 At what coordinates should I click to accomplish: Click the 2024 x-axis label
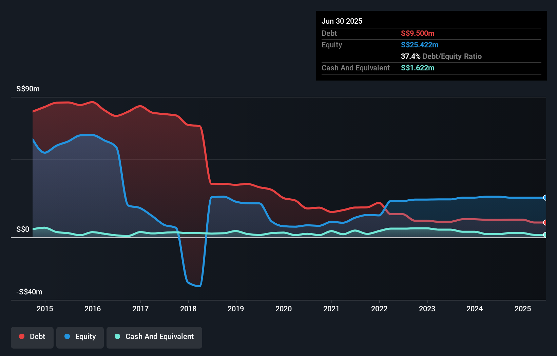click(475, 309)
